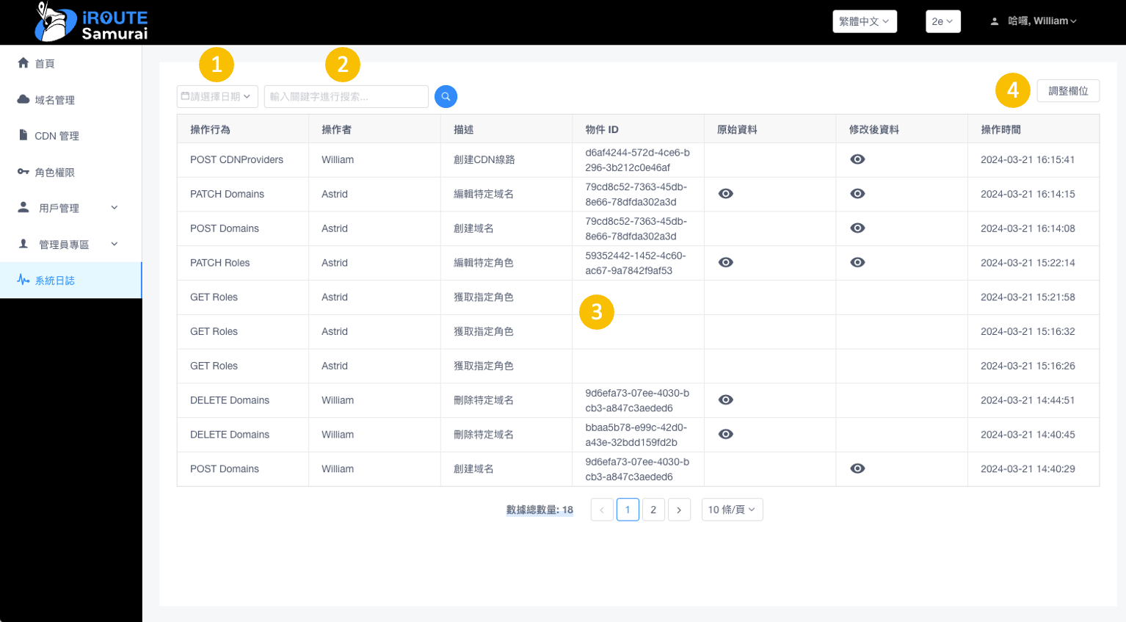Go to page 2 of results
1126x622 pixels.
coord(653,510)
